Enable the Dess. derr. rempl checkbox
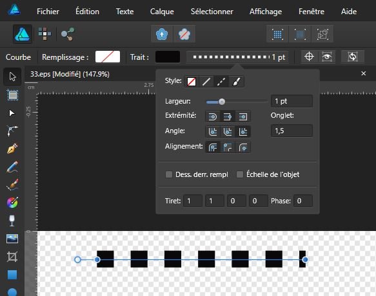This screenshot has width=376, height=296. [169, 174]
